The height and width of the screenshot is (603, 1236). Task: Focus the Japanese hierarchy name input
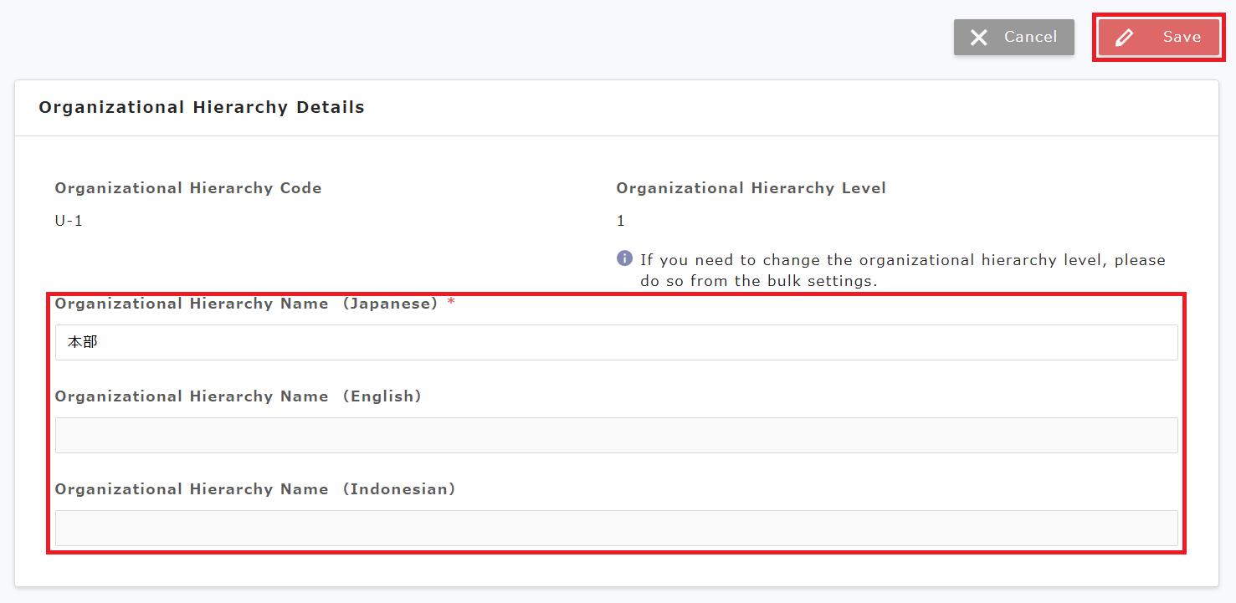(x=616, y=343)
